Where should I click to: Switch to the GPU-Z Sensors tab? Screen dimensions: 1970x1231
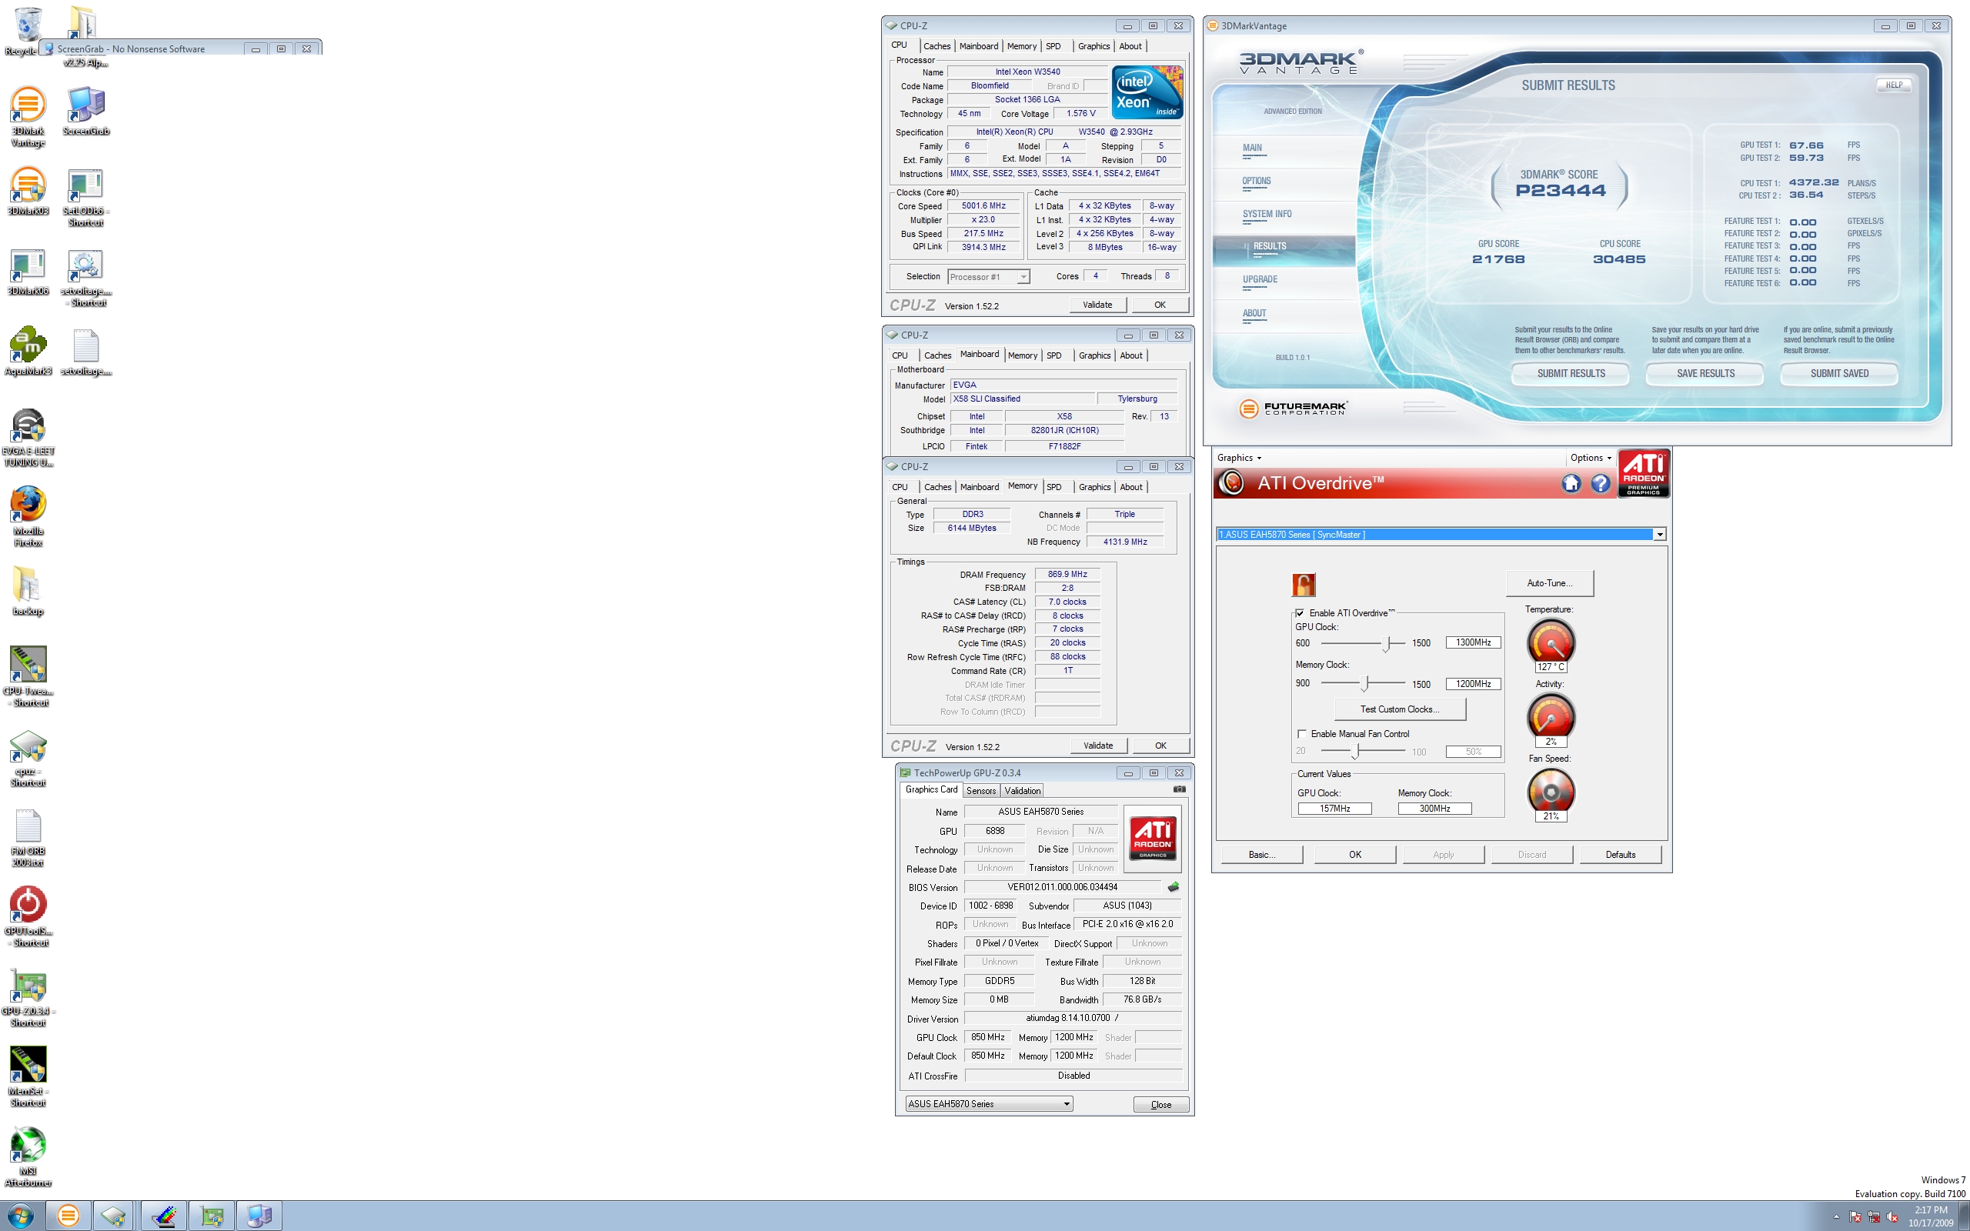pos(981,791)
